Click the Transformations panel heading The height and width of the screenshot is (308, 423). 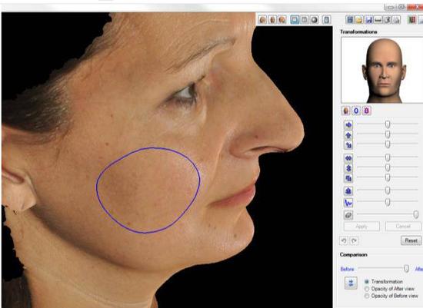coord(358,31)
